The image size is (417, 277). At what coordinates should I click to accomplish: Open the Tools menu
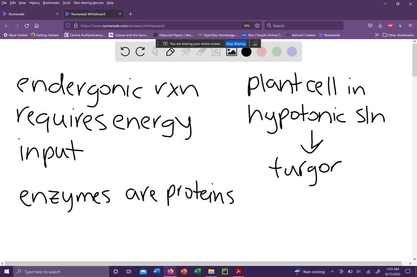tap(66, 3)
